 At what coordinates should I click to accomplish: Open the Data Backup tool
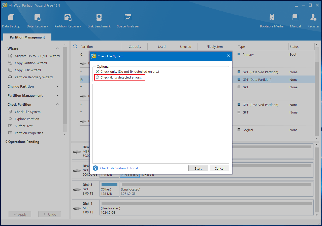(x=11, y=21)
